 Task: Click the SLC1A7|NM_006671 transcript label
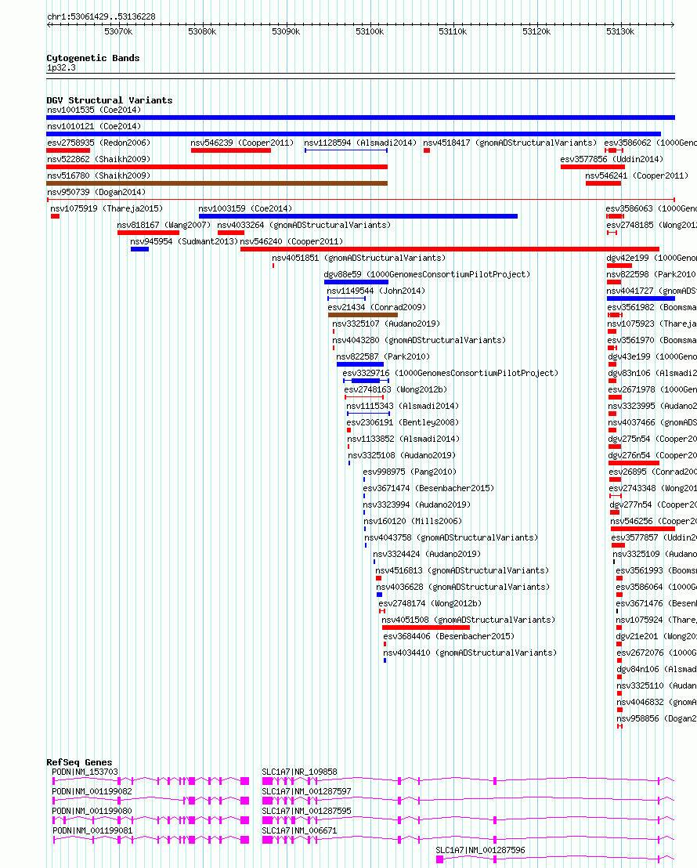[299, 831]
